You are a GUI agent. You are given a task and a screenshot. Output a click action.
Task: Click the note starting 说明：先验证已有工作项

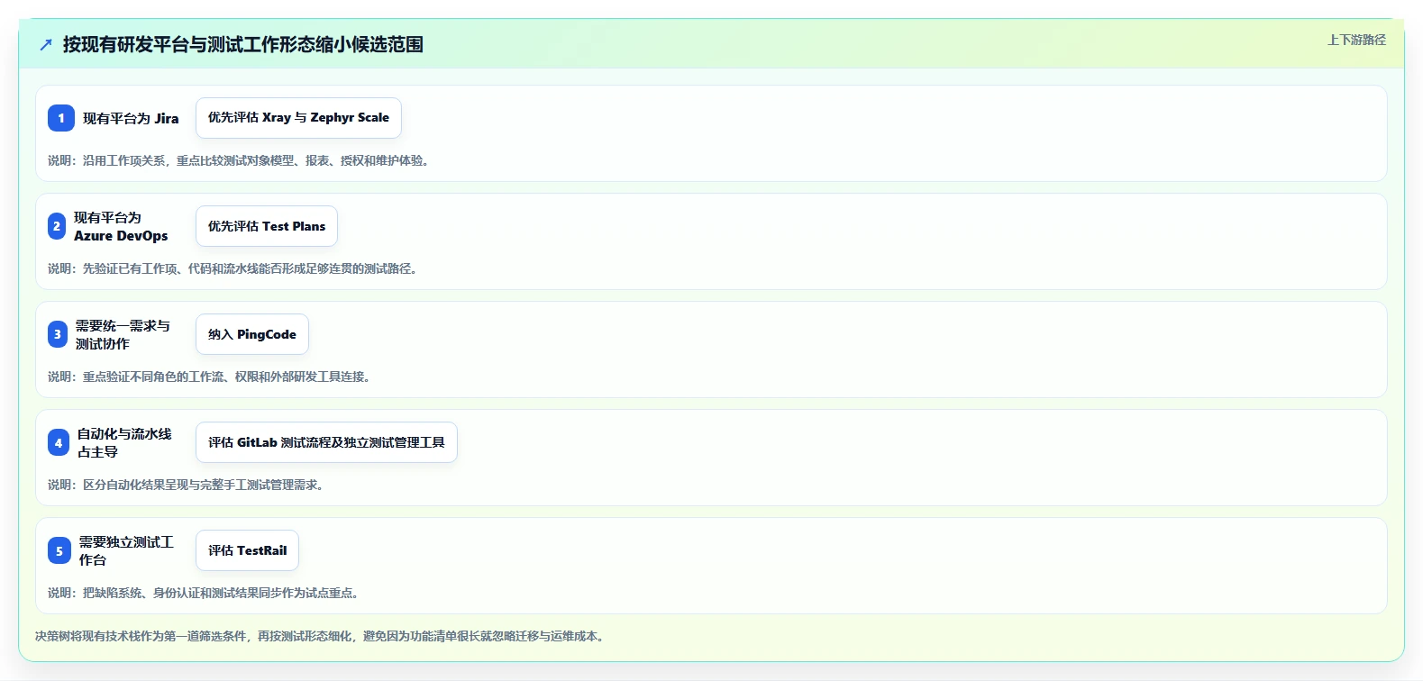coord(234,268)
